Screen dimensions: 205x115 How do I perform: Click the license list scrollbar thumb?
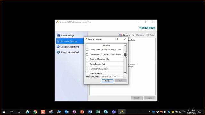(125, 54)
